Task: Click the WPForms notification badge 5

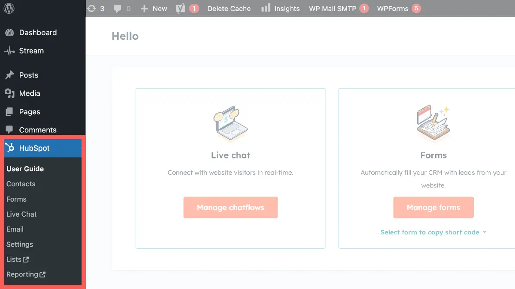Action: pyautogui.click(x=416, y=9)
